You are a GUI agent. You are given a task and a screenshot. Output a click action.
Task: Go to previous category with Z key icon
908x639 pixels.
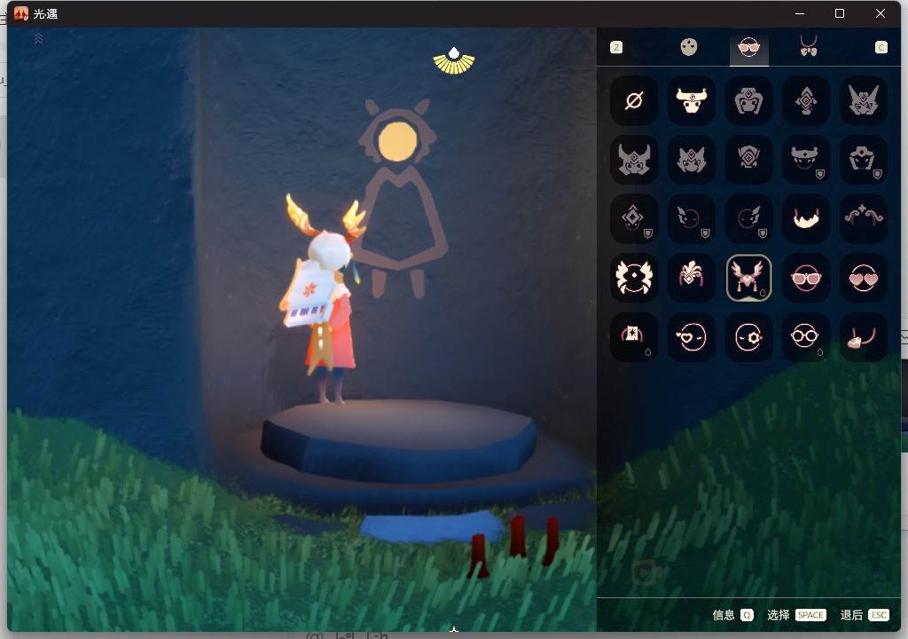pos(616,48)
